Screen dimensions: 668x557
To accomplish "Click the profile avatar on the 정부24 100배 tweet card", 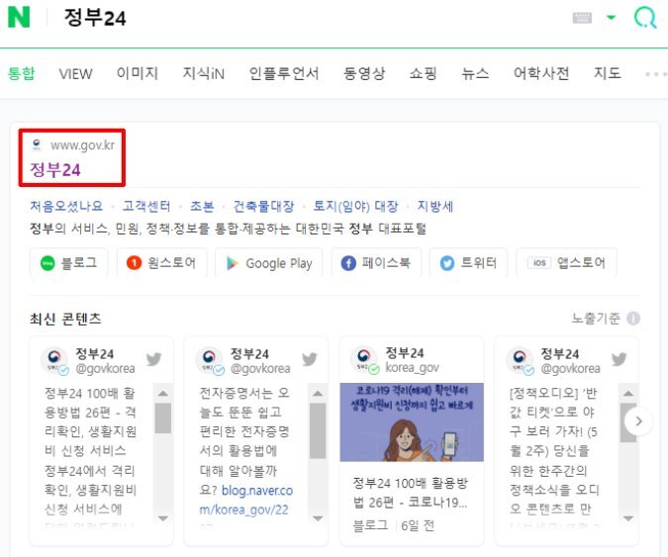I will (x=54, y=360).
